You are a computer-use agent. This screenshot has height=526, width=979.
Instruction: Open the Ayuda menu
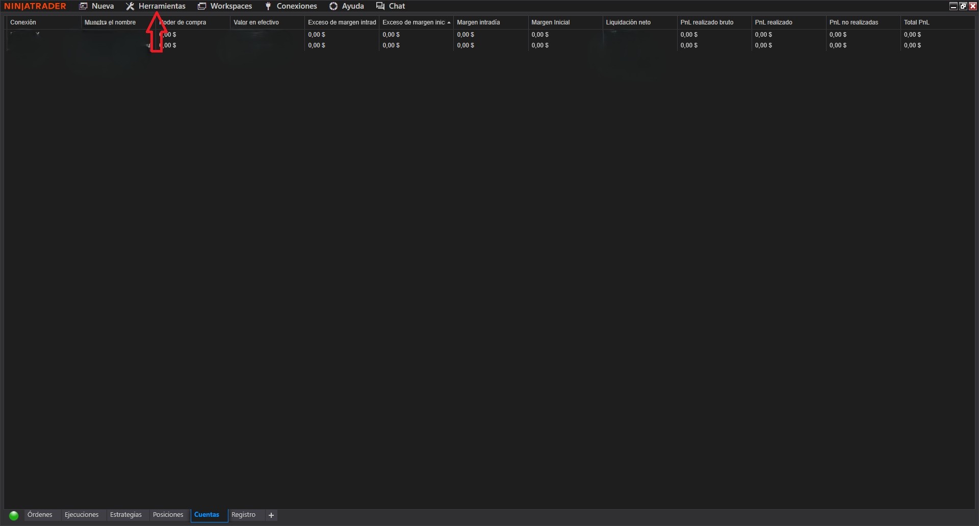pos(347,6)
